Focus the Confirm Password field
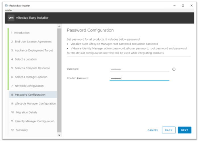 [139, 78]
